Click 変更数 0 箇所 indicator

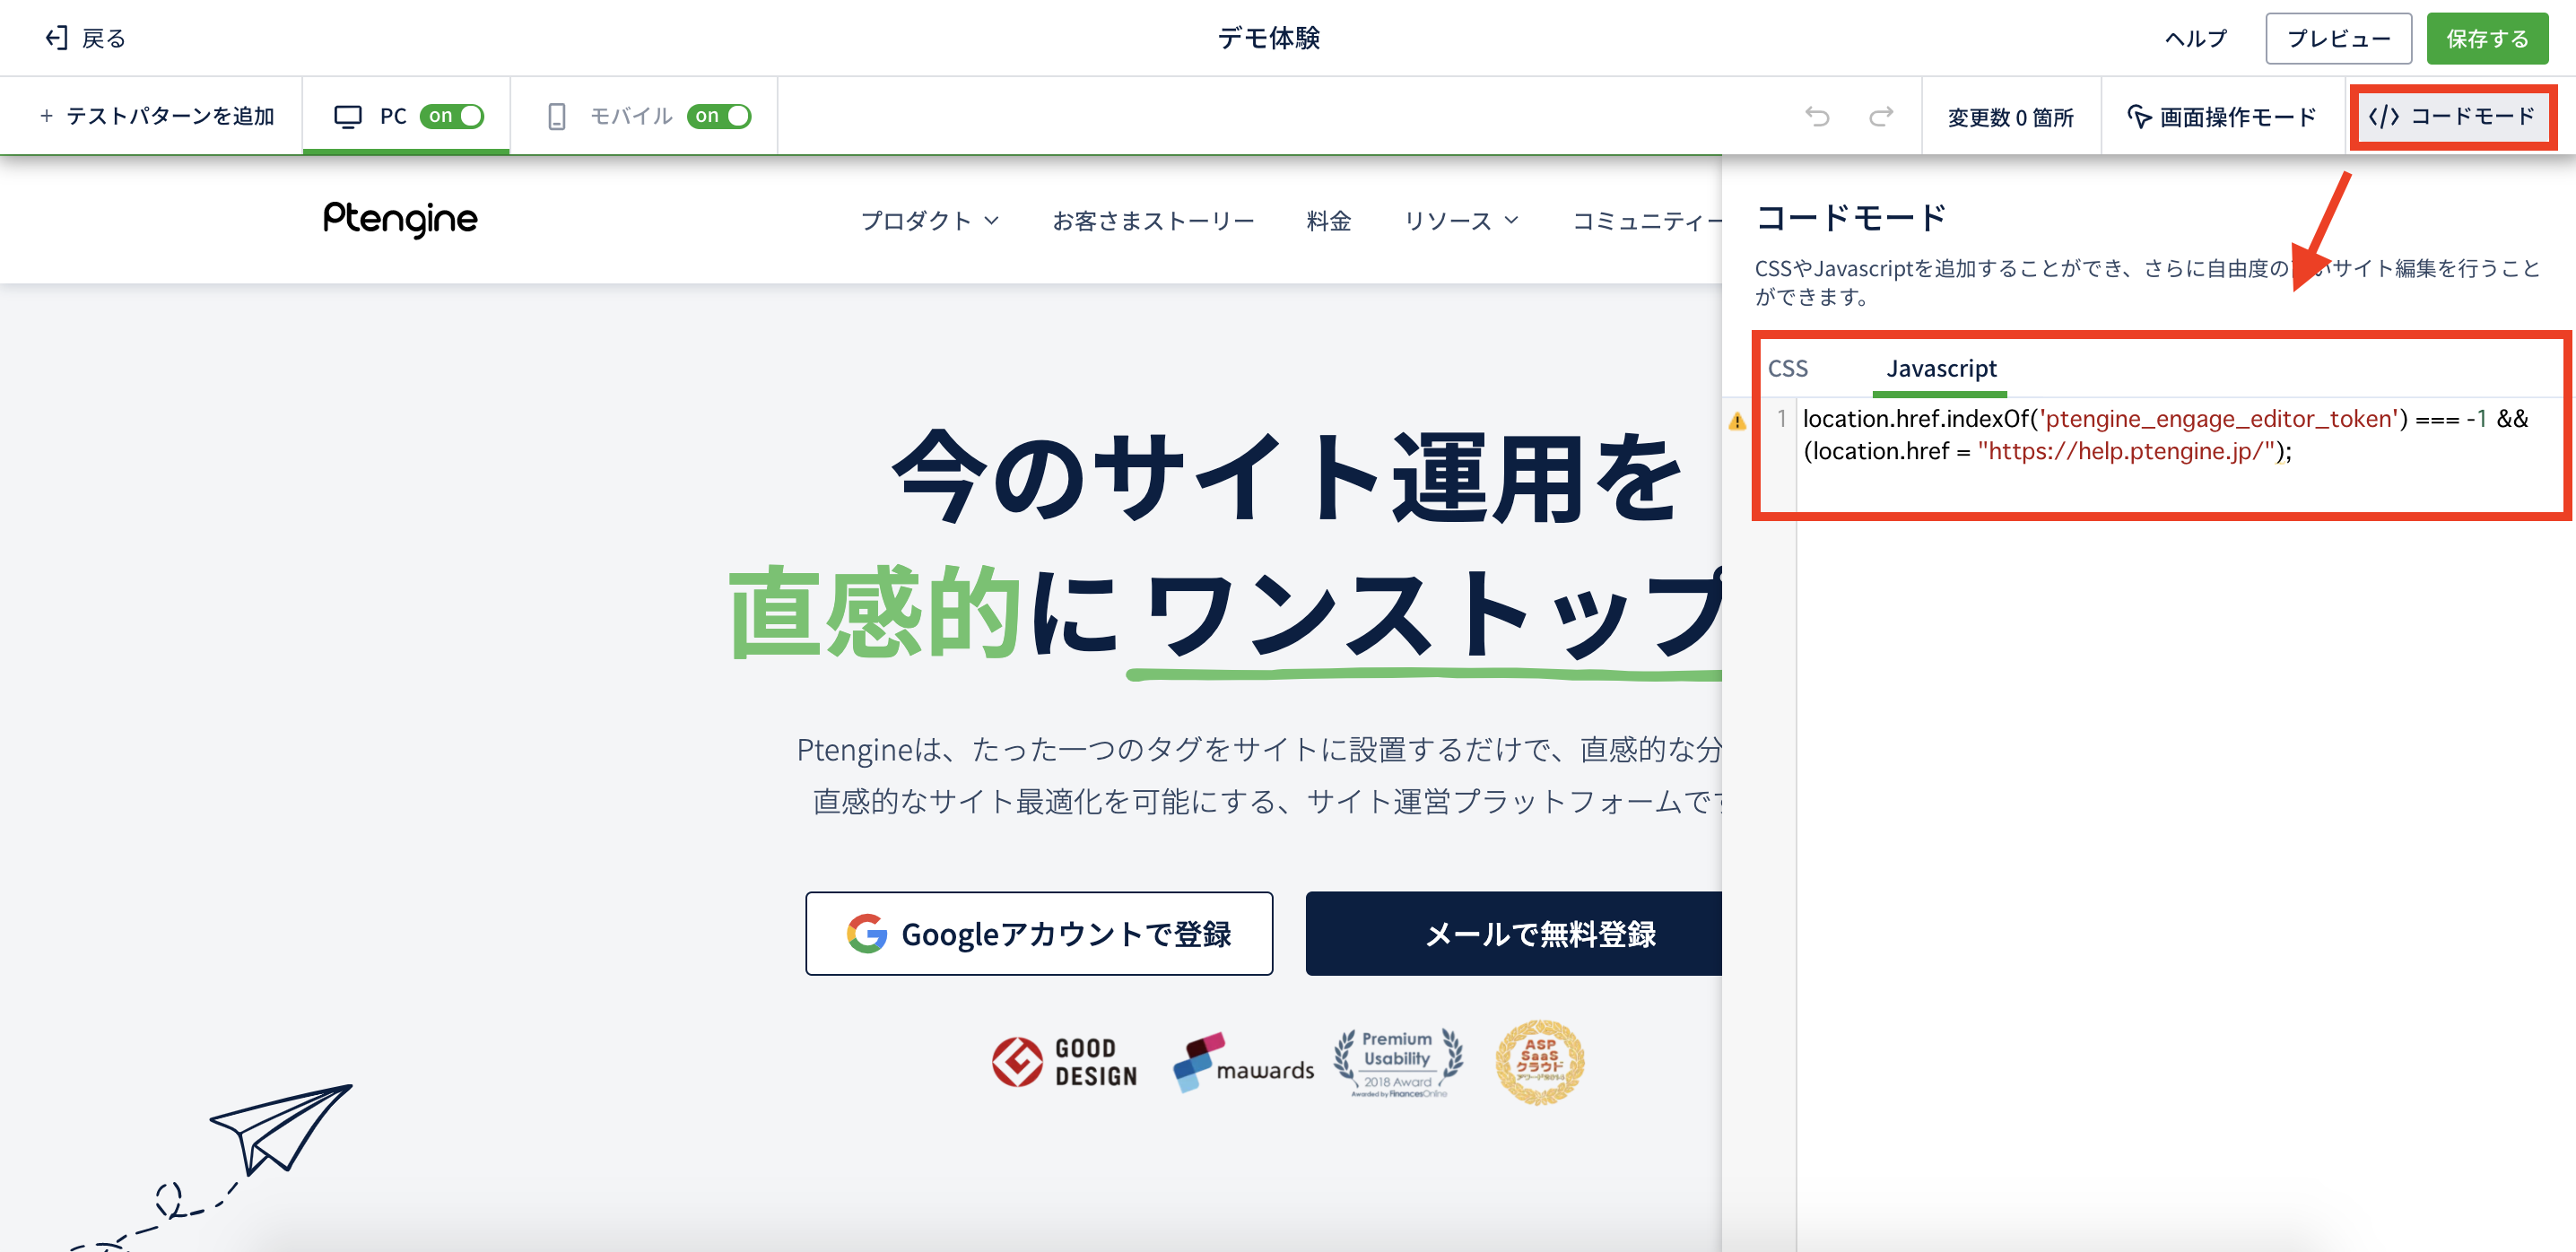click(2010, 117)
